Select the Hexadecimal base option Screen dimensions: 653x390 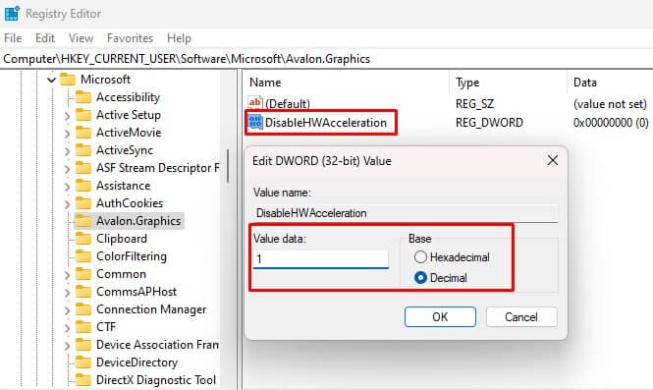420,257
